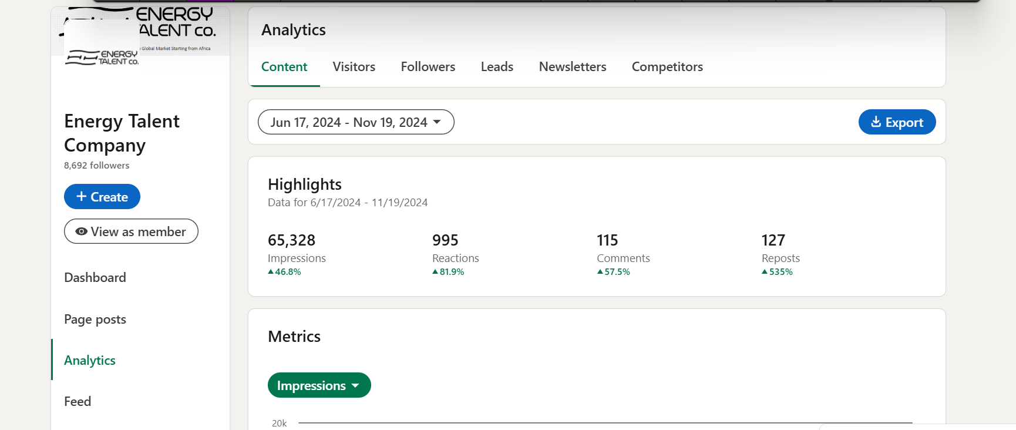This screenshot has height=430, width=1016.
Task: Click the Data for 6/17/2024 - 11/19/2024 text
Action: [348, 203]
